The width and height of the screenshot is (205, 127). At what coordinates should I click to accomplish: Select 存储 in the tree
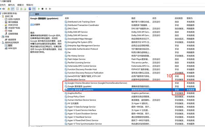coord(7,37)
